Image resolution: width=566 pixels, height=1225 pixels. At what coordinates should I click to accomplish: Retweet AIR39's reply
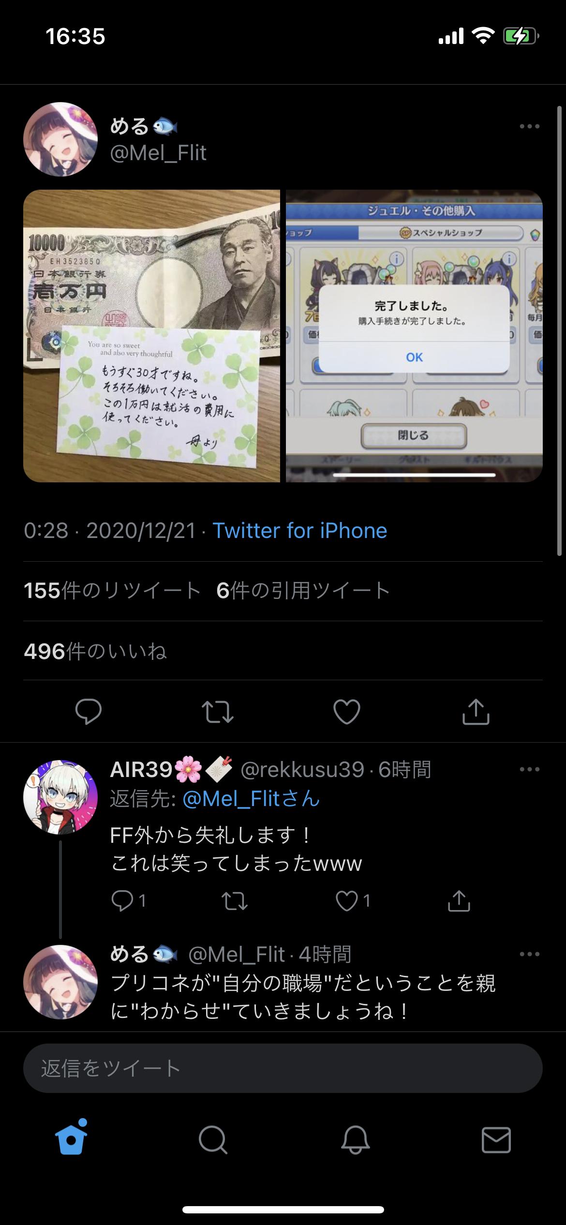pyautogui.click(x=235, y=901)
